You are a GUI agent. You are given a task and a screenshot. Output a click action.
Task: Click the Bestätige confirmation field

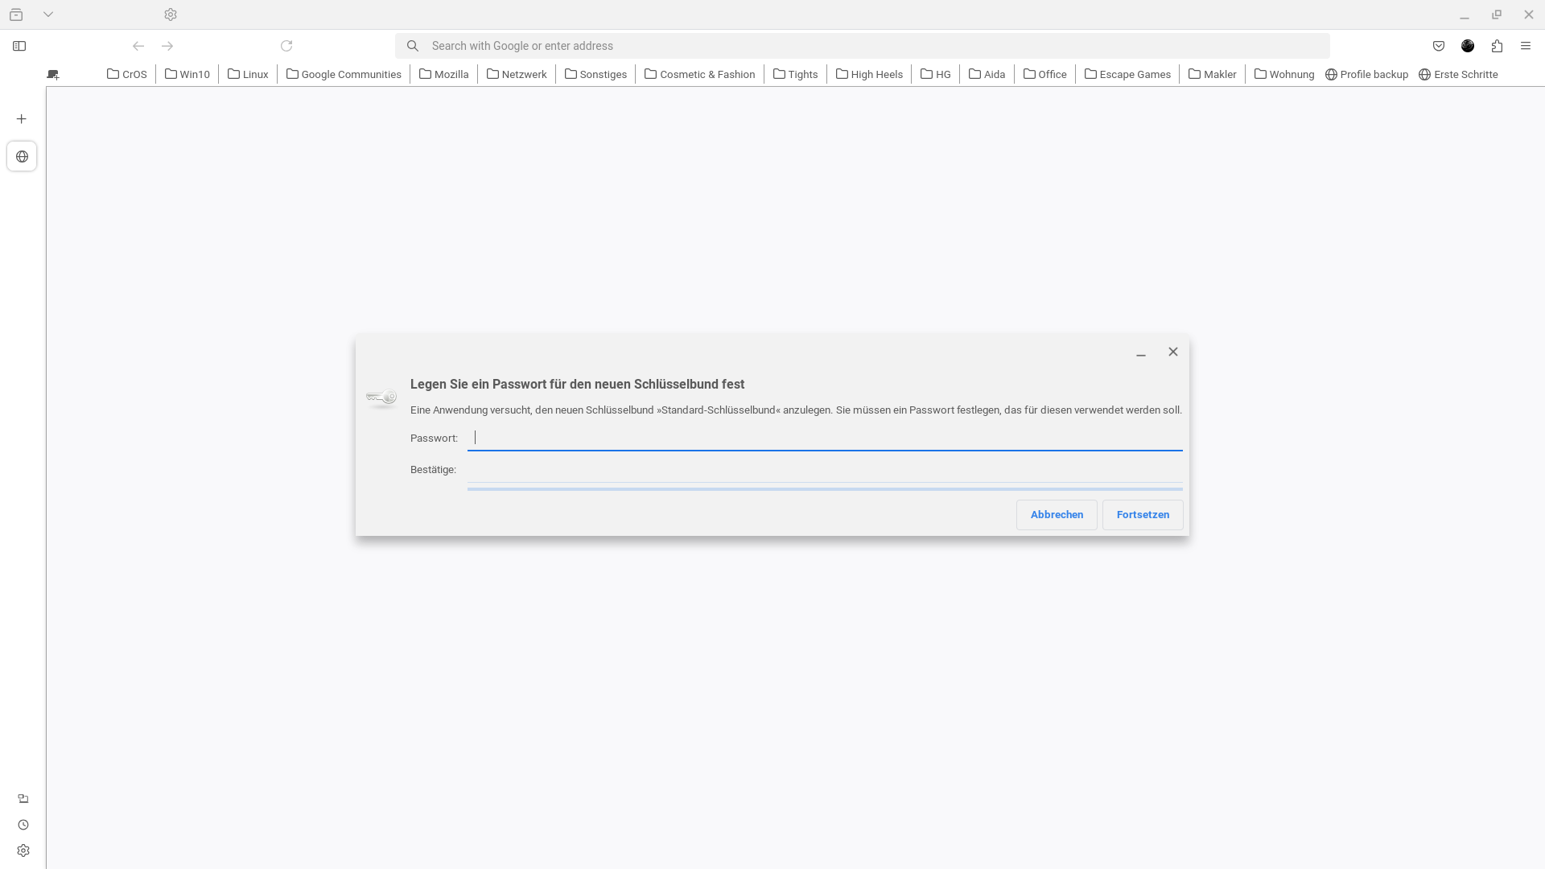(x=825, y=470)
